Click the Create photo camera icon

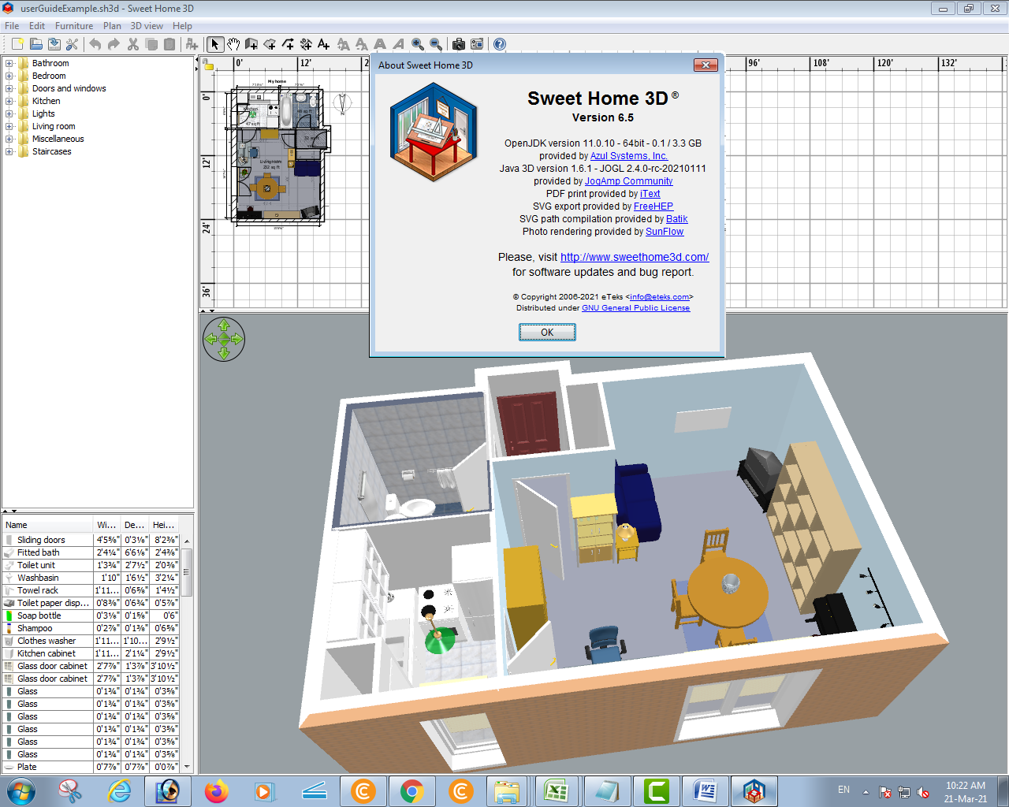458,44
